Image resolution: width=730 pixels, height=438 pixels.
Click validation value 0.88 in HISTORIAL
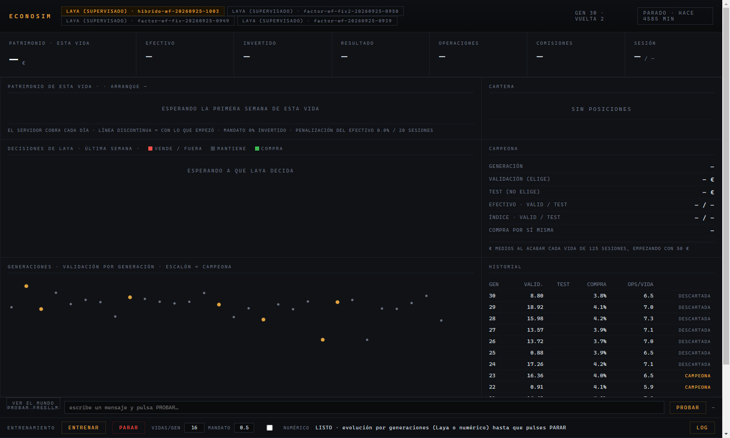click(537, 353)
